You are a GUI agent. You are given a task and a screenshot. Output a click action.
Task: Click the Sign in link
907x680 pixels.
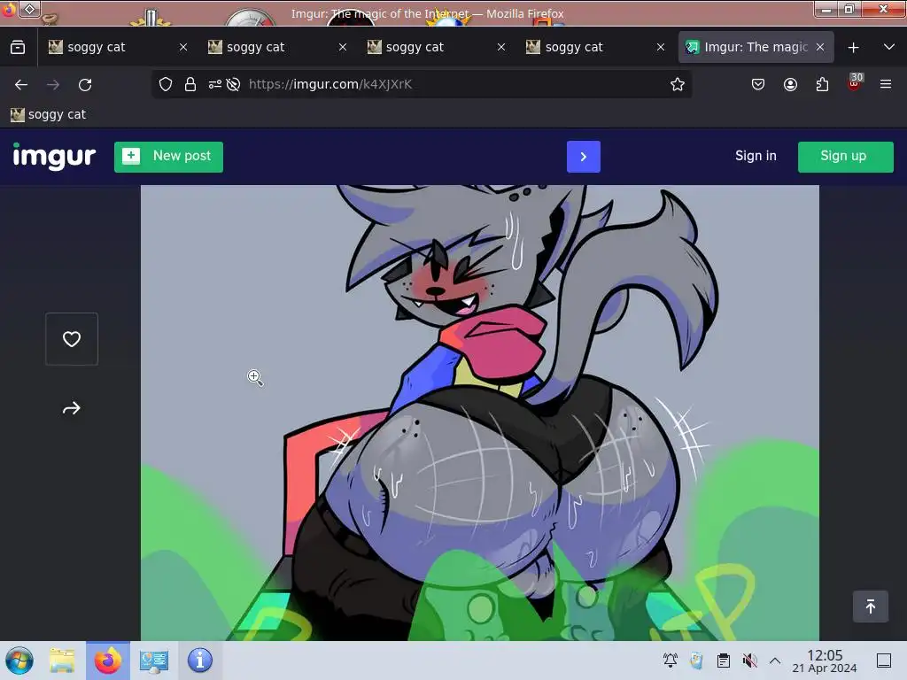tap(756, 156)
